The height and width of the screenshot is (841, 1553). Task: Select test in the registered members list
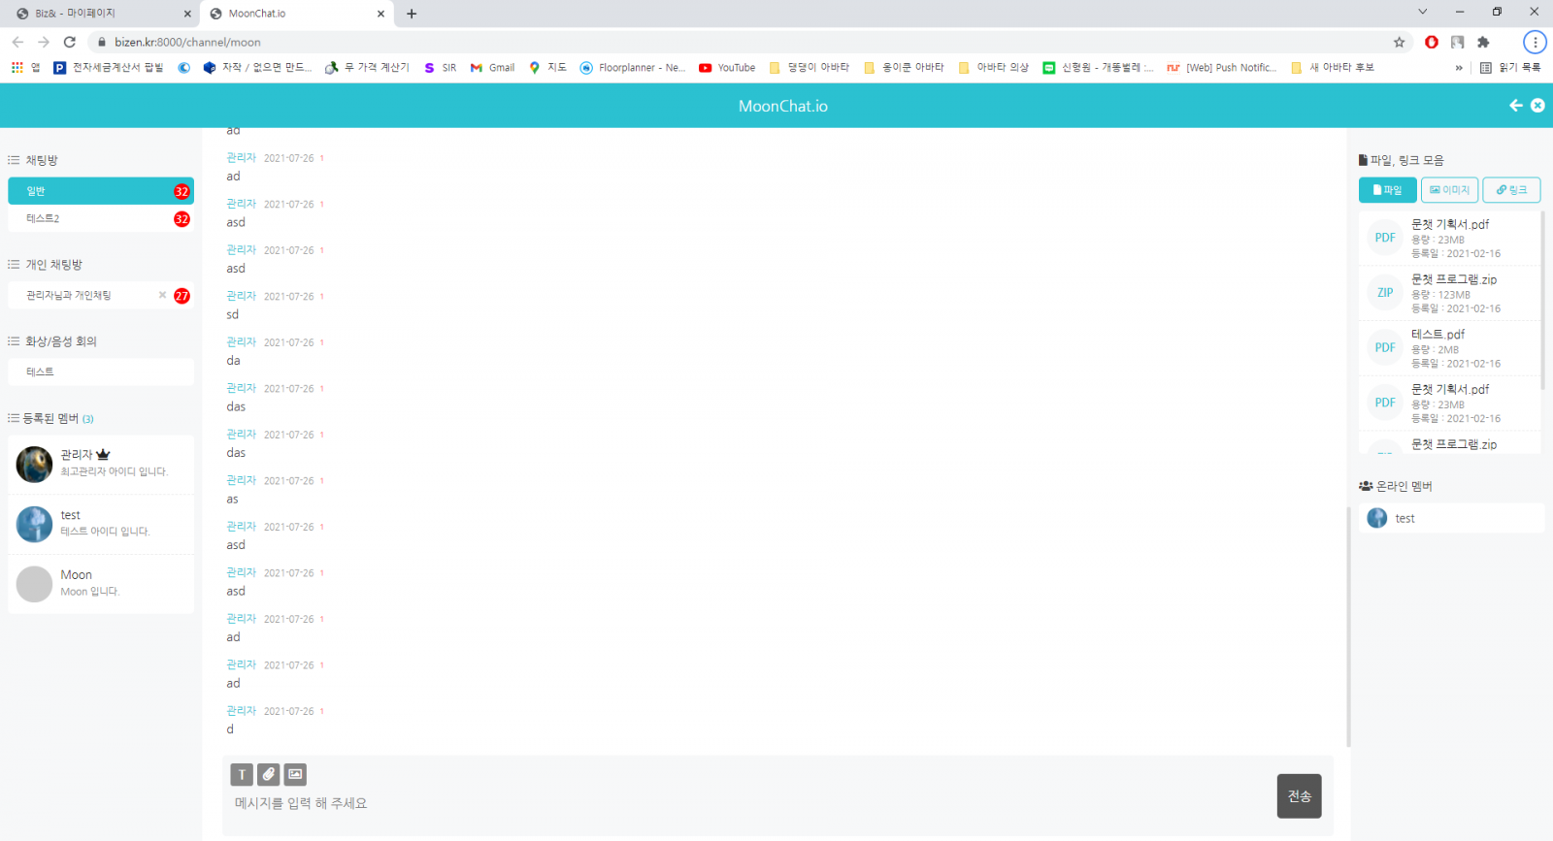click(101, 525)
